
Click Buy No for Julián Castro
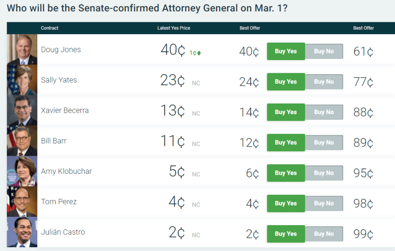[324, 234]
